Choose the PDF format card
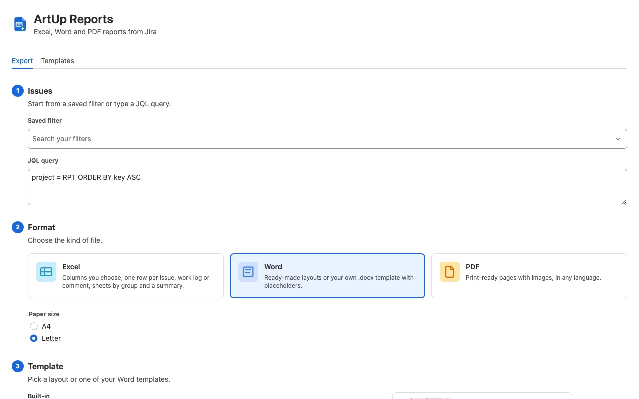The height and width of the screenshot is (399, 639). click(x=529, y=276)
